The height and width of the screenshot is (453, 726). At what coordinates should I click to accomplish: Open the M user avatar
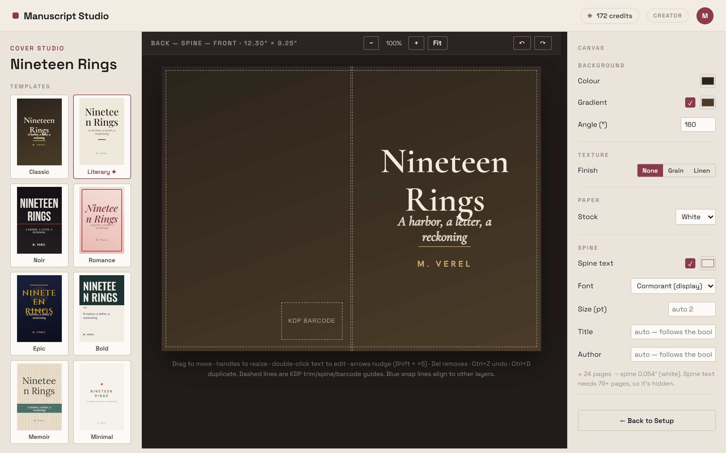coord(705,16)
